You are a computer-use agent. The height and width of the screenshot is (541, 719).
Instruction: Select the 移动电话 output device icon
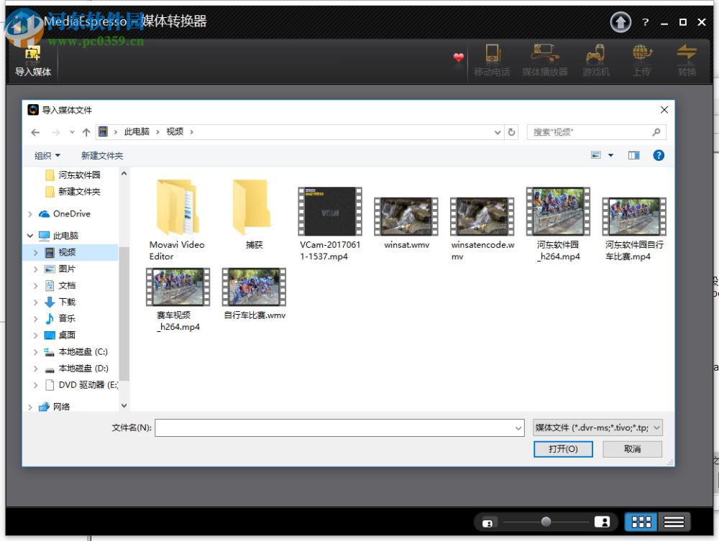[x=493, y=57]
